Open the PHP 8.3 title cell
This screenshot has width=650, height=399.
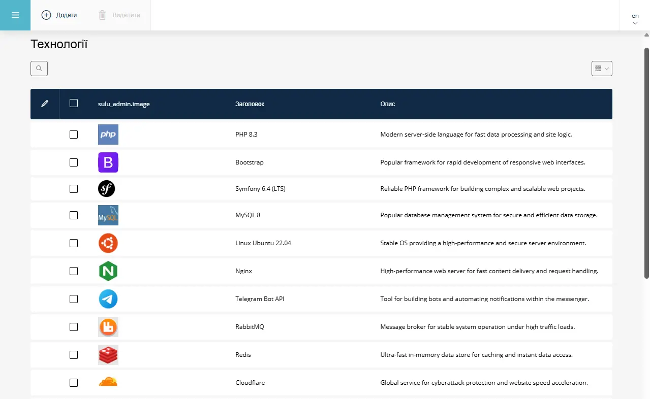coord(246,135)
